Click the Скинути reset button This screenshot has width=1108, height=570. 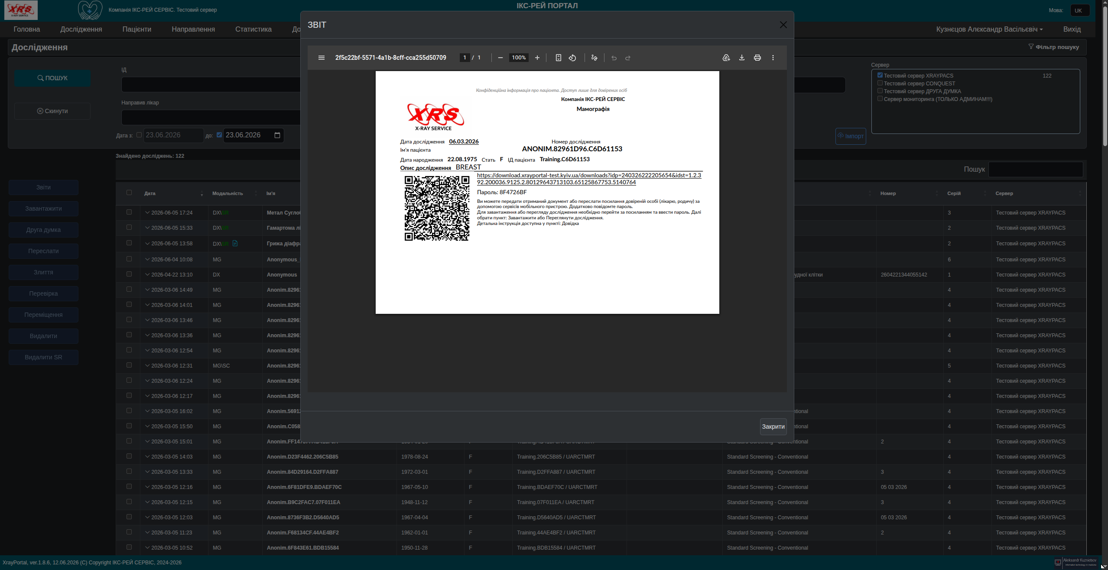52,111
